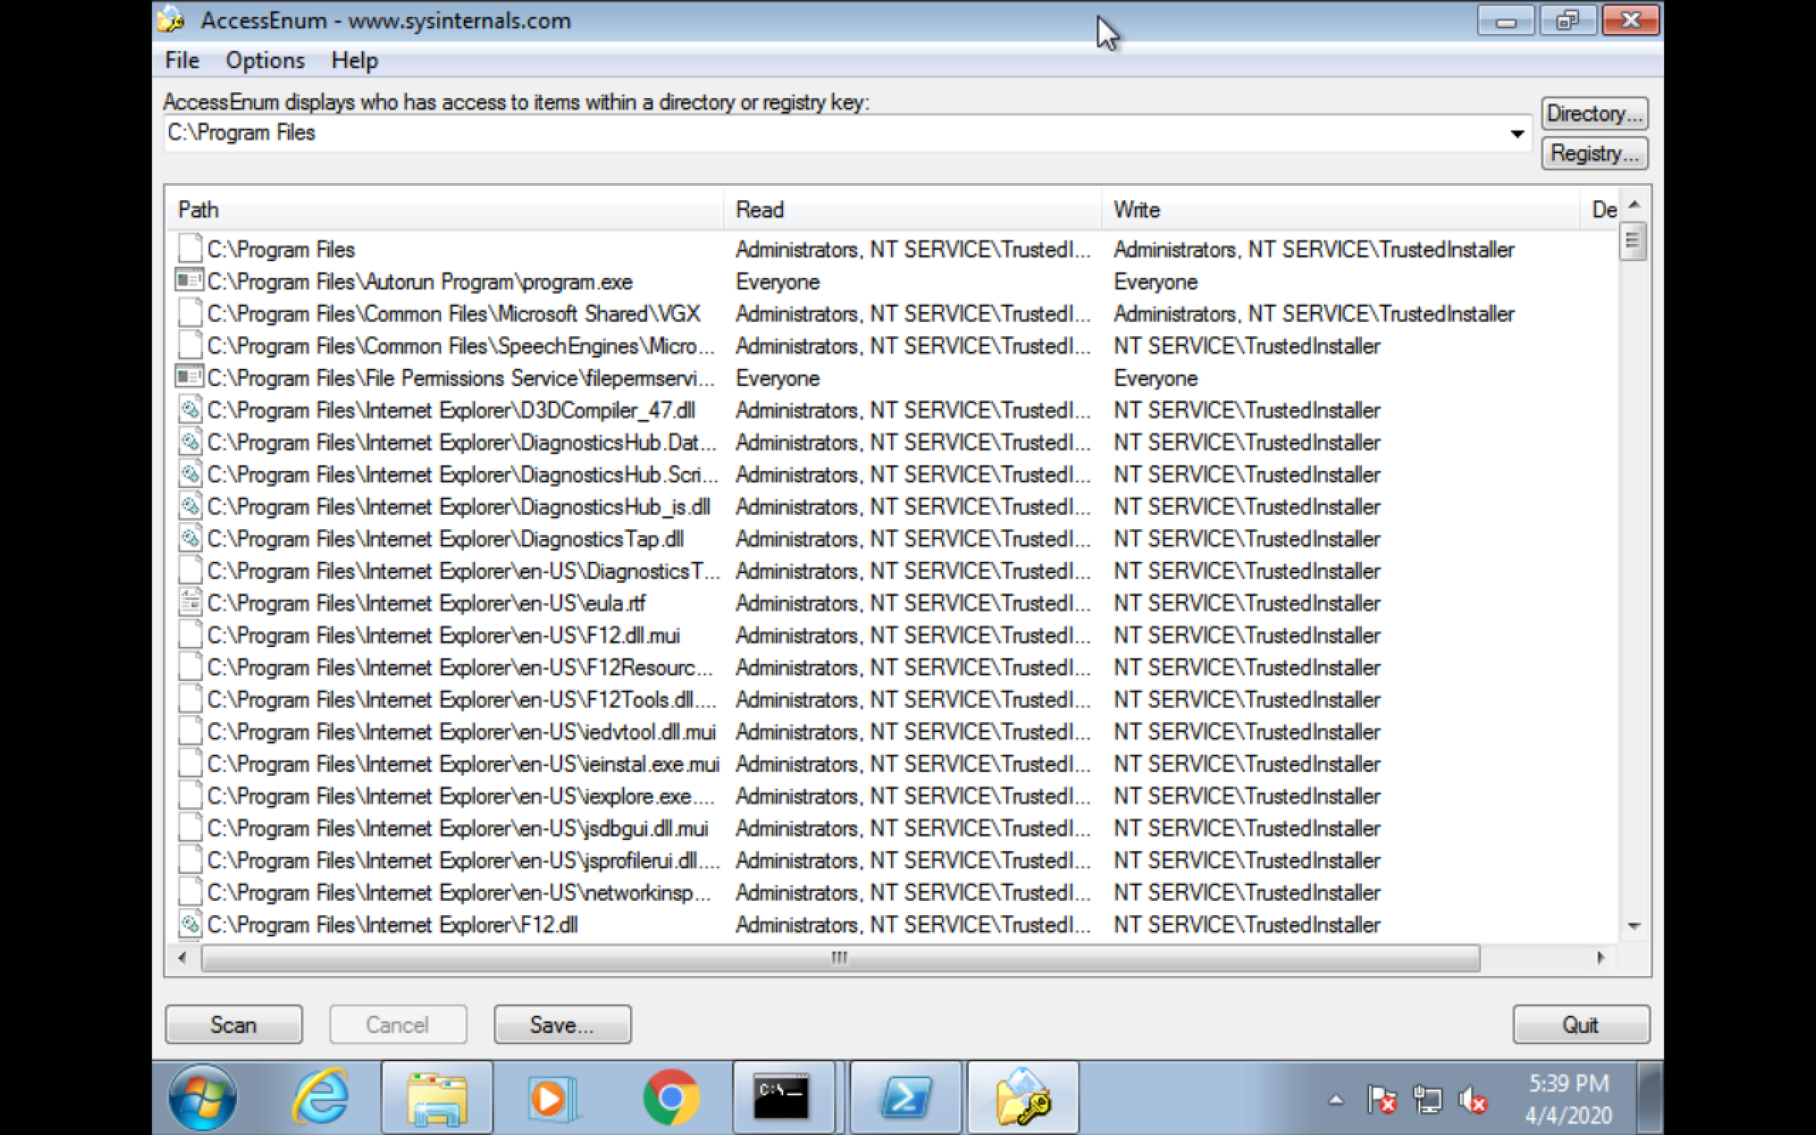Click the vertical scrollbar down arrow
The height and width of the screenshot is (1135, 1816).
pyautogui.click(x=1634, y=926)
